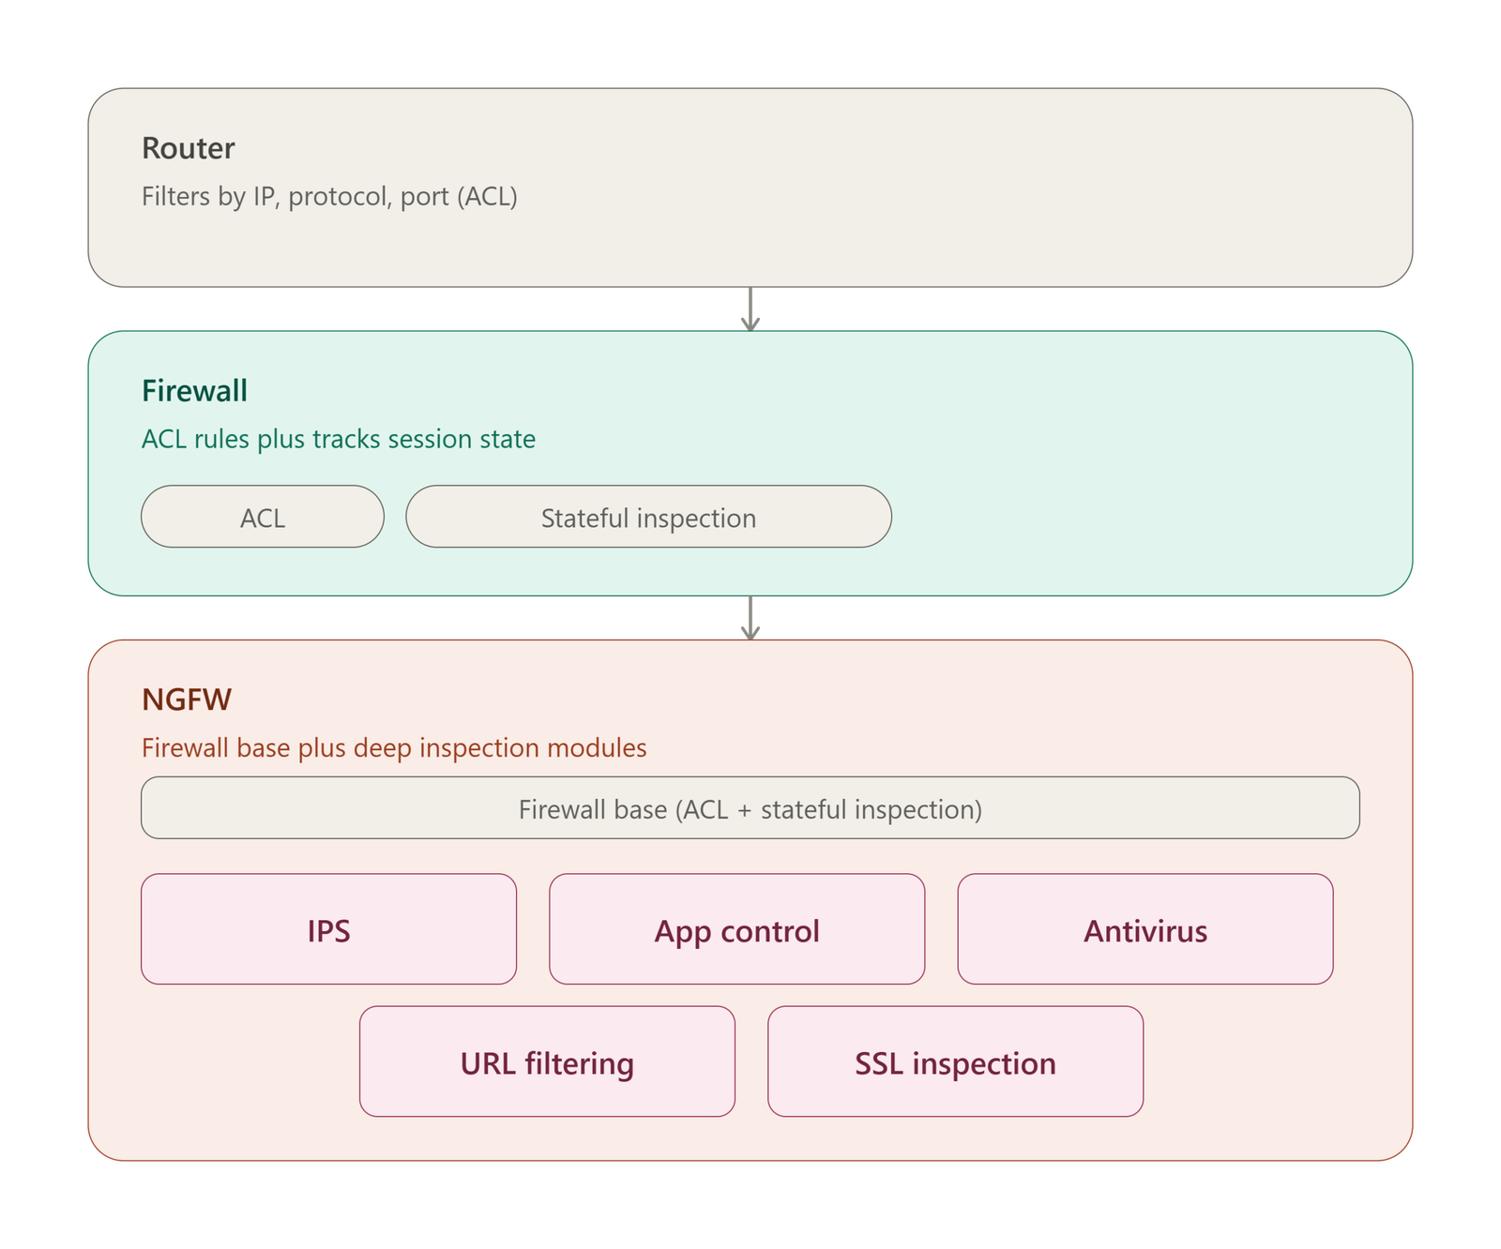Click the arrow between Firewall and NGFW
This screenshot has width=1501, height=1249.
[x=750, y=618]
